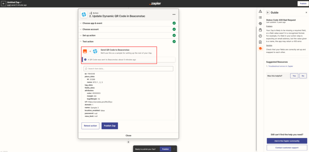Click the Publish Zap button
Screen dimensions: 309x152
(110, 126)
